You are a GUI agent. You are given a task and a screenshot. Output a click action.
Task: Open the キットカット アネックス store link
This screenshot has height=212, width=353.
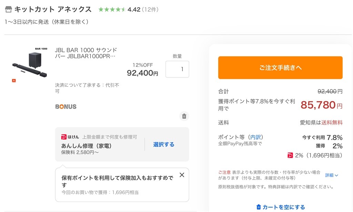tap(53, 9)
